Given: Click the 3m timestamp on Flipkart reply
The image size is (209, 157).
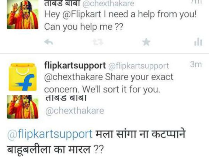Looking at the screenshot, I should (196, 65).
